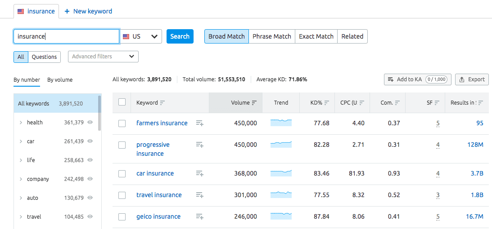Sort table by Volume column icon
The width and height of the screenshot is (492, 229).
pos(254,103)
